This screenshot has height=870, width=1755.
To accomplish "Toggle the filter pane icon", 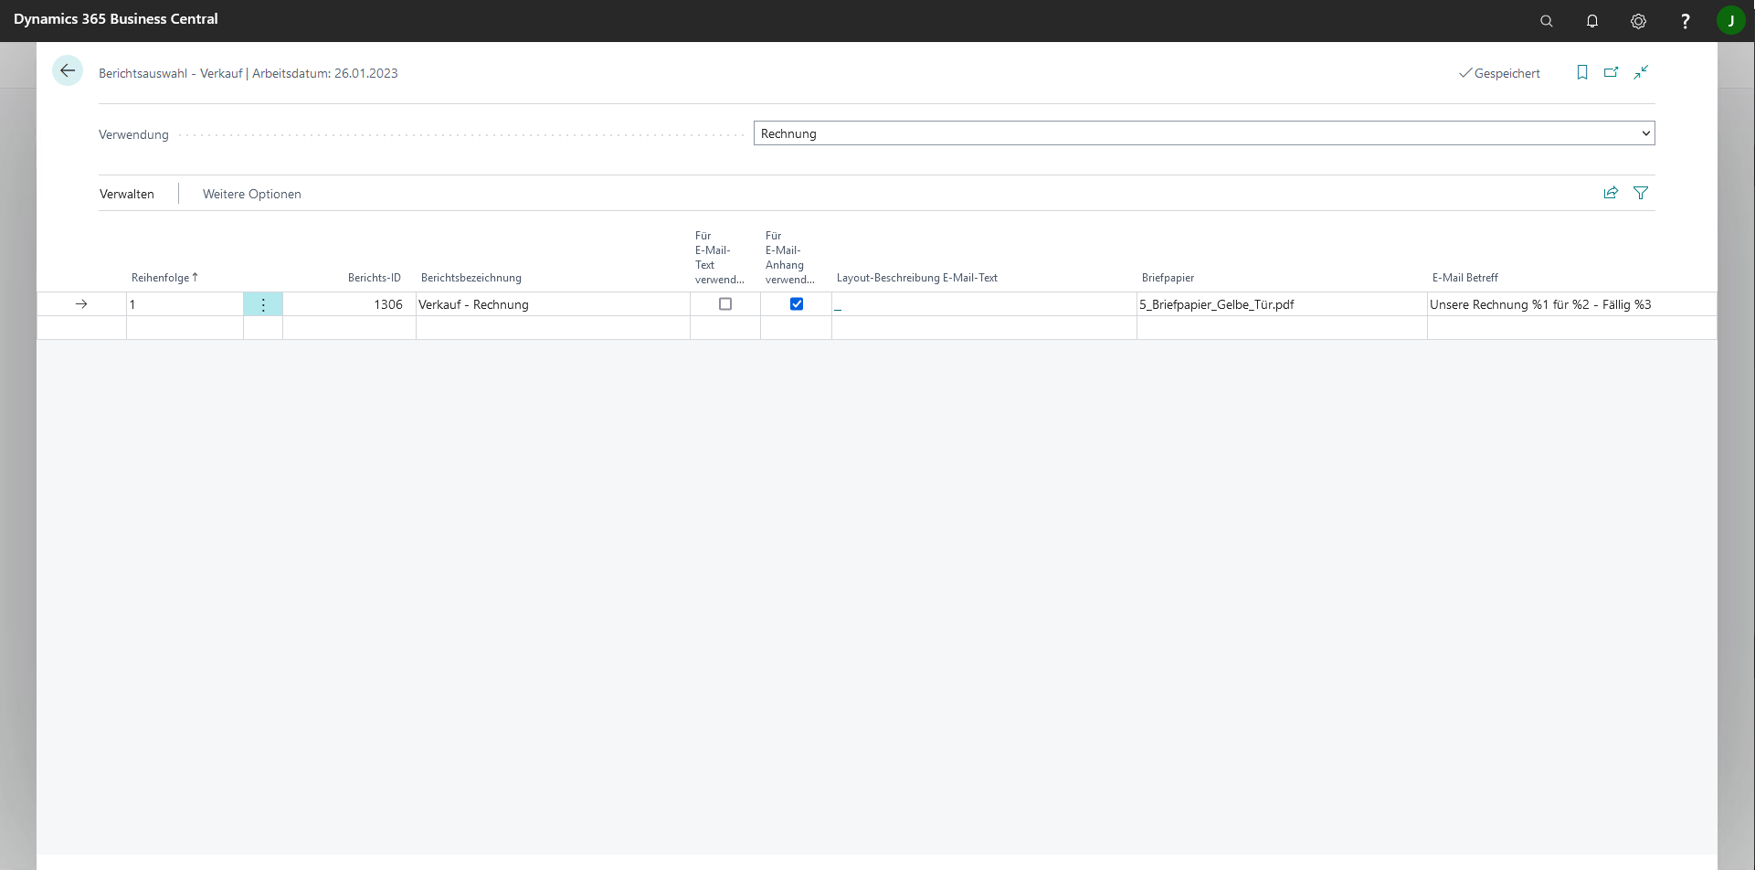I will tap(1641, 193).
